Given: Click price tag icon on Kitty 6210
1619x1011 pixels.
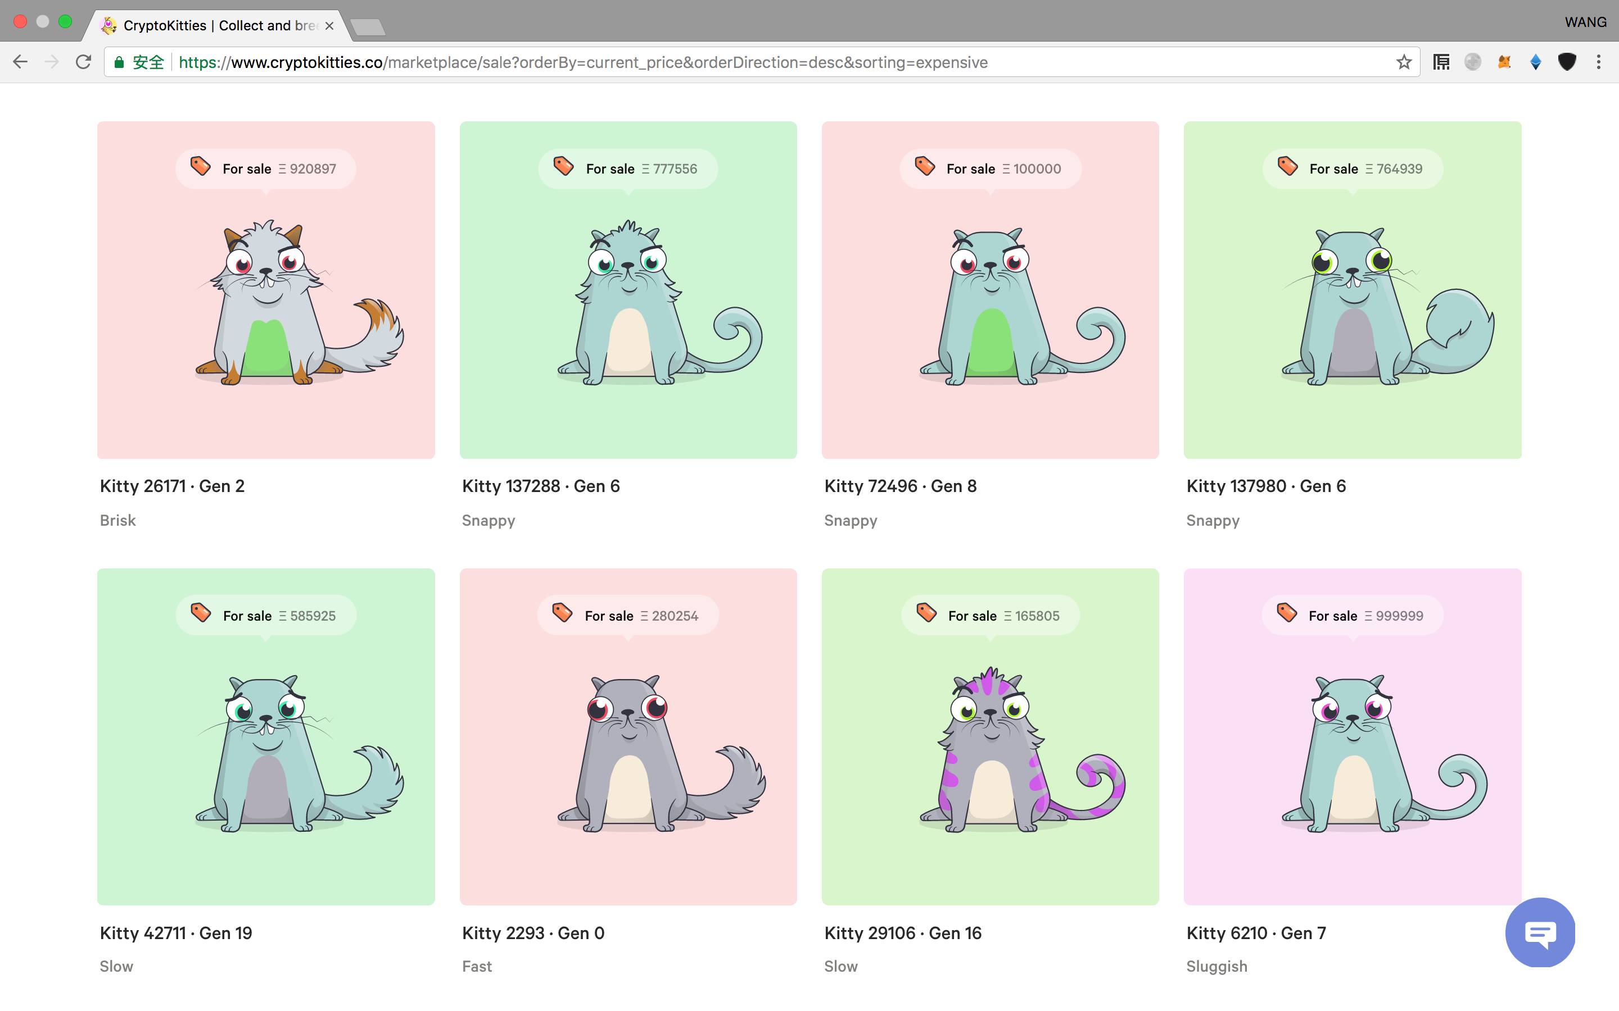Looking at the screenshot, I should 1287,612.
